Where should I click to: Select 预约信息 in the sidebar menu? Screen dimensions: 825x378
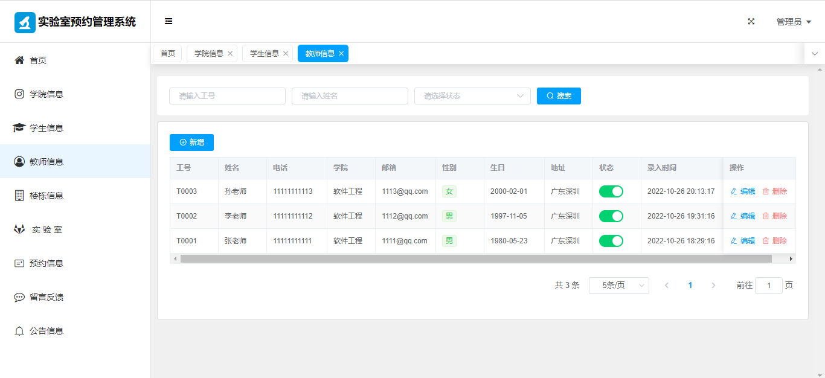(x=47, y=263)
